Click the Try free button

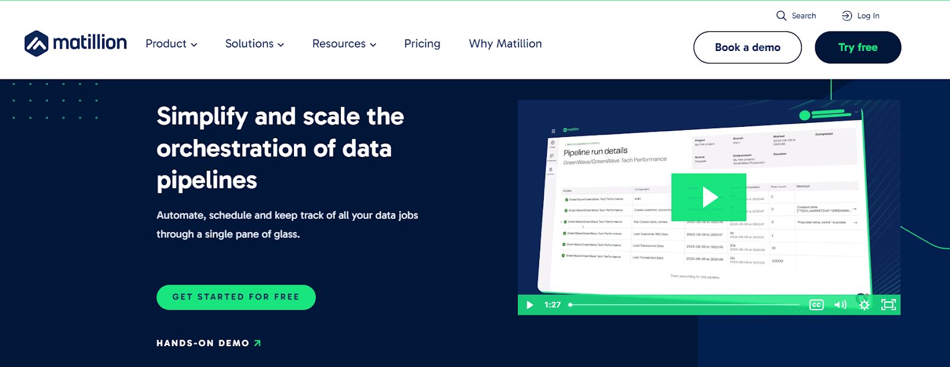pos(858,47)
